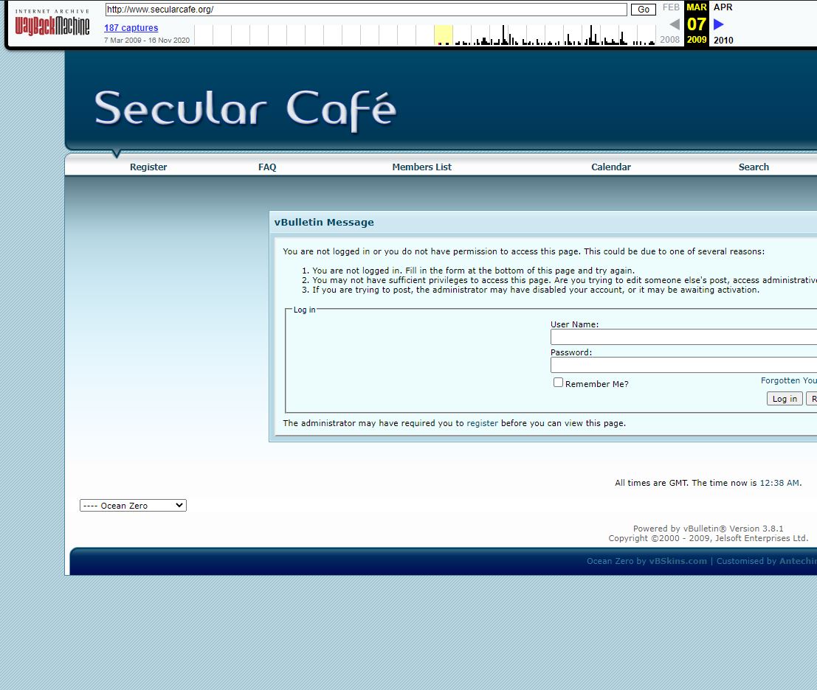Focus the Password input field
Image resolution: width=817 pixels, height=690 pixels.
[683, 366]
